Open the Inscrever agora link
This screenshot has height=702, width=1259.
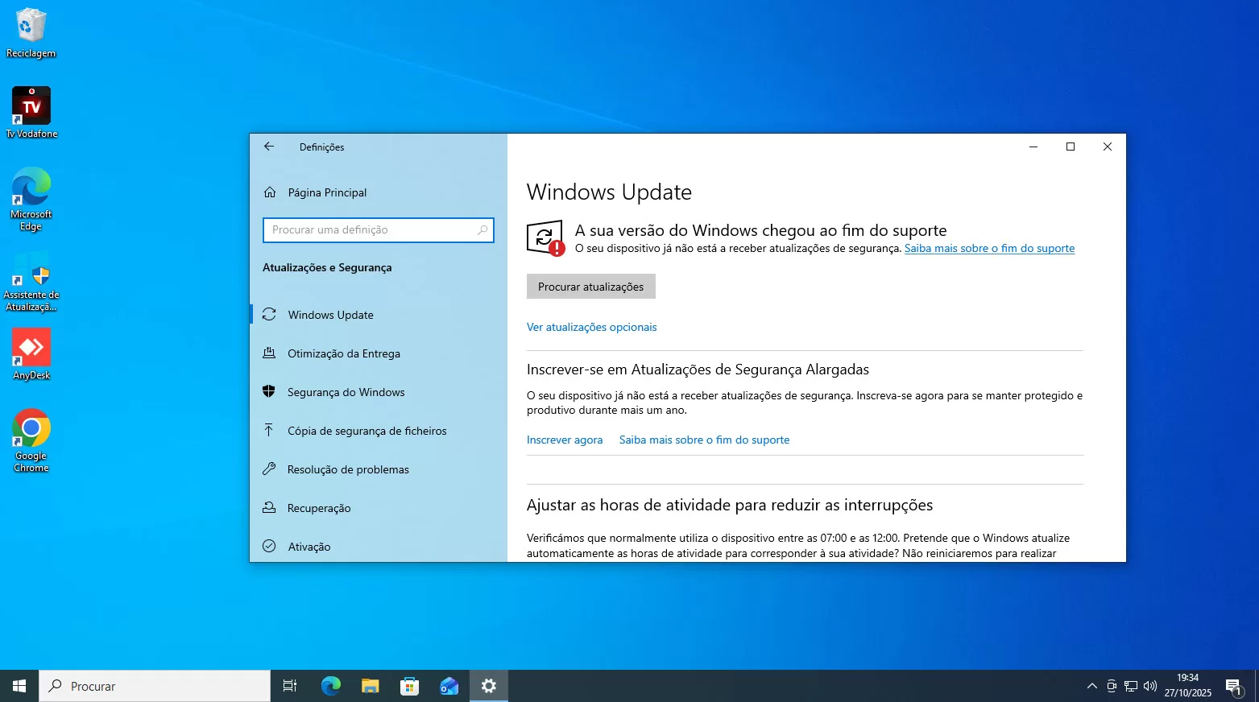tap(564, 440)
